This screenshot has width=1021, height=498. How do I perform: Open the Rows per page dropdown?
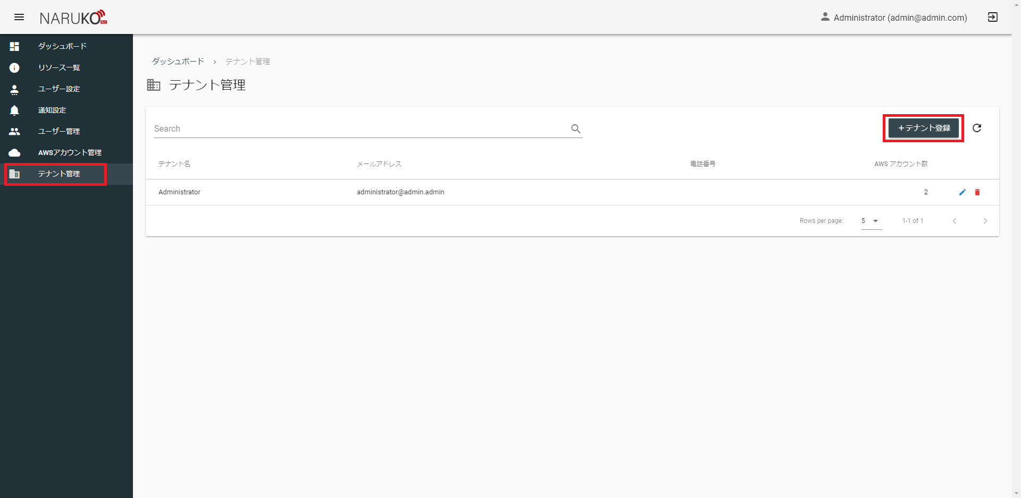pyautogui.click(x=871, y=221)
